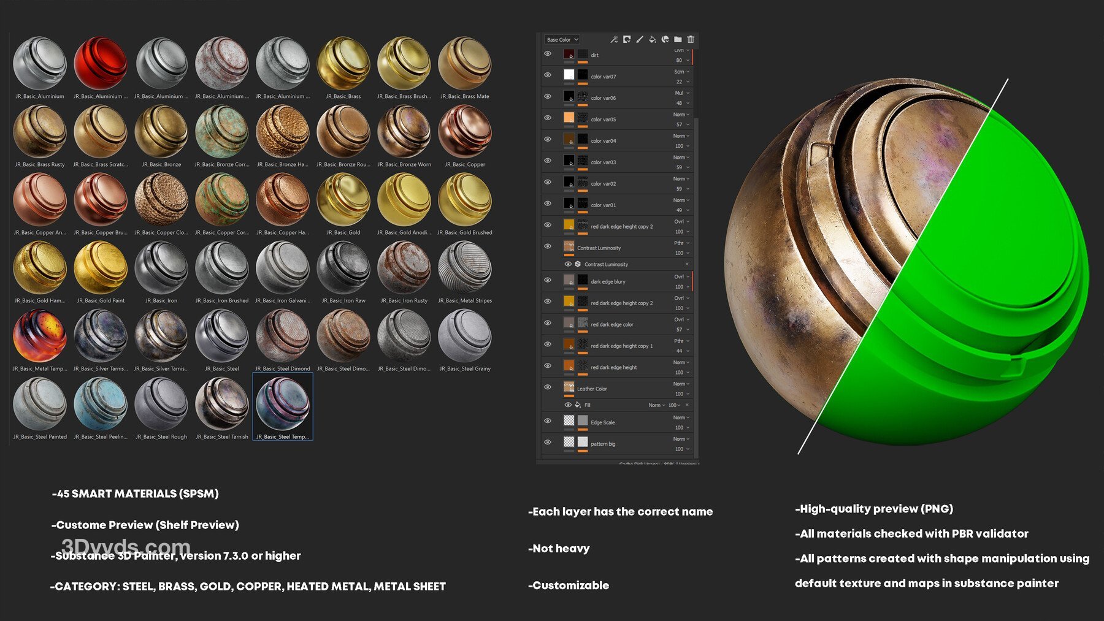Remove the Contrast Luminosity filter with X
The height and width of the screenshot is (621, 1104).
[x=687, y=264]
